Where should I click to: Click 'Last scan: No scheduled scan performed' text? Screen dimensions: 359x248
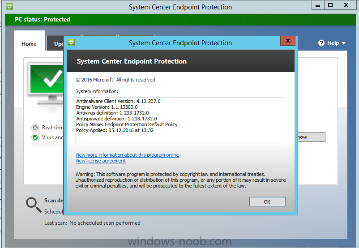pos(92,223)
